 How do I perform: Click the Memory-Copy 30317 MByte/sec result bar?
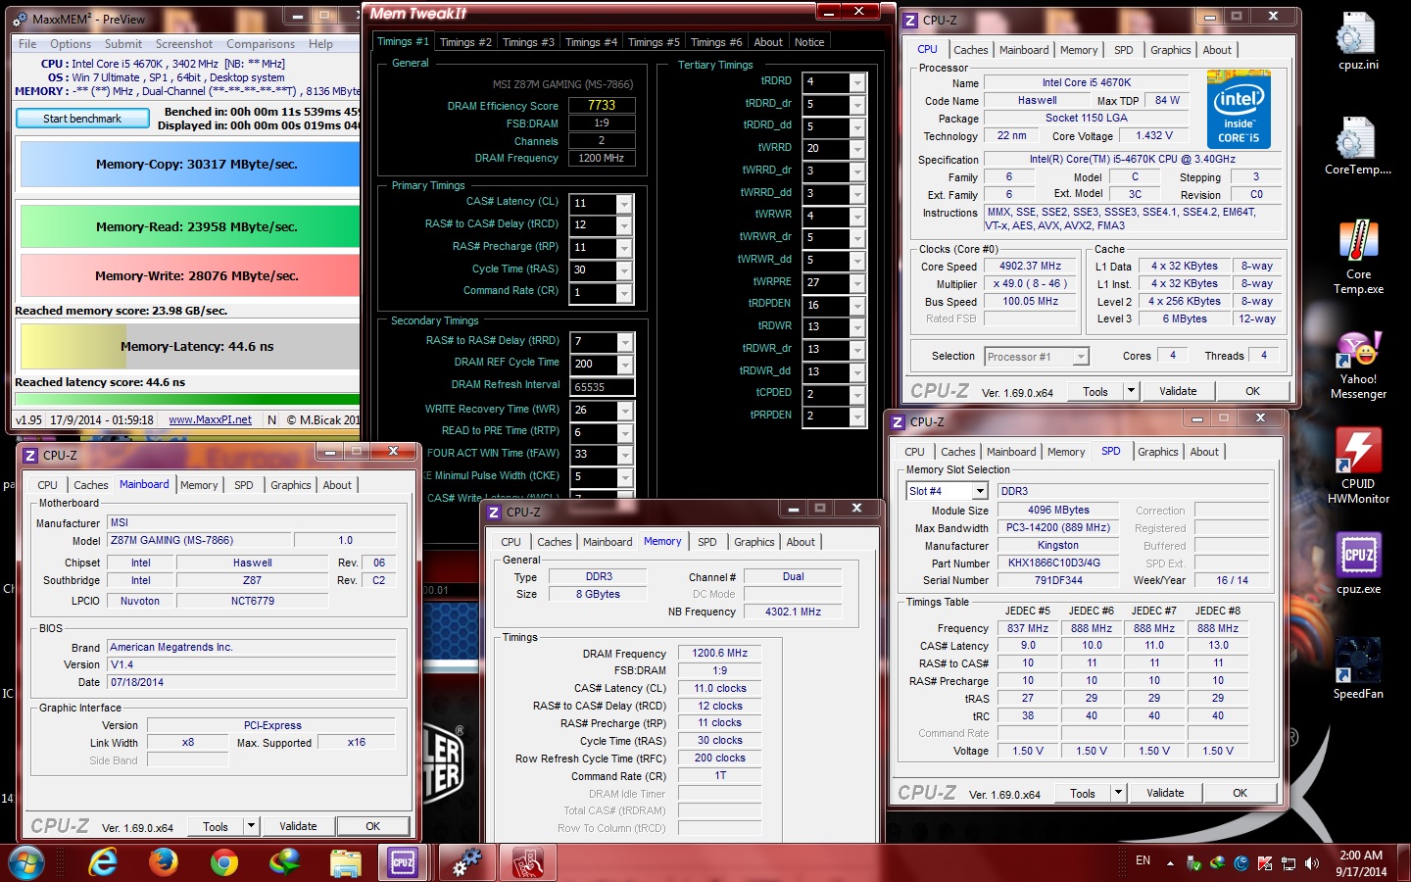pos(190,165)
